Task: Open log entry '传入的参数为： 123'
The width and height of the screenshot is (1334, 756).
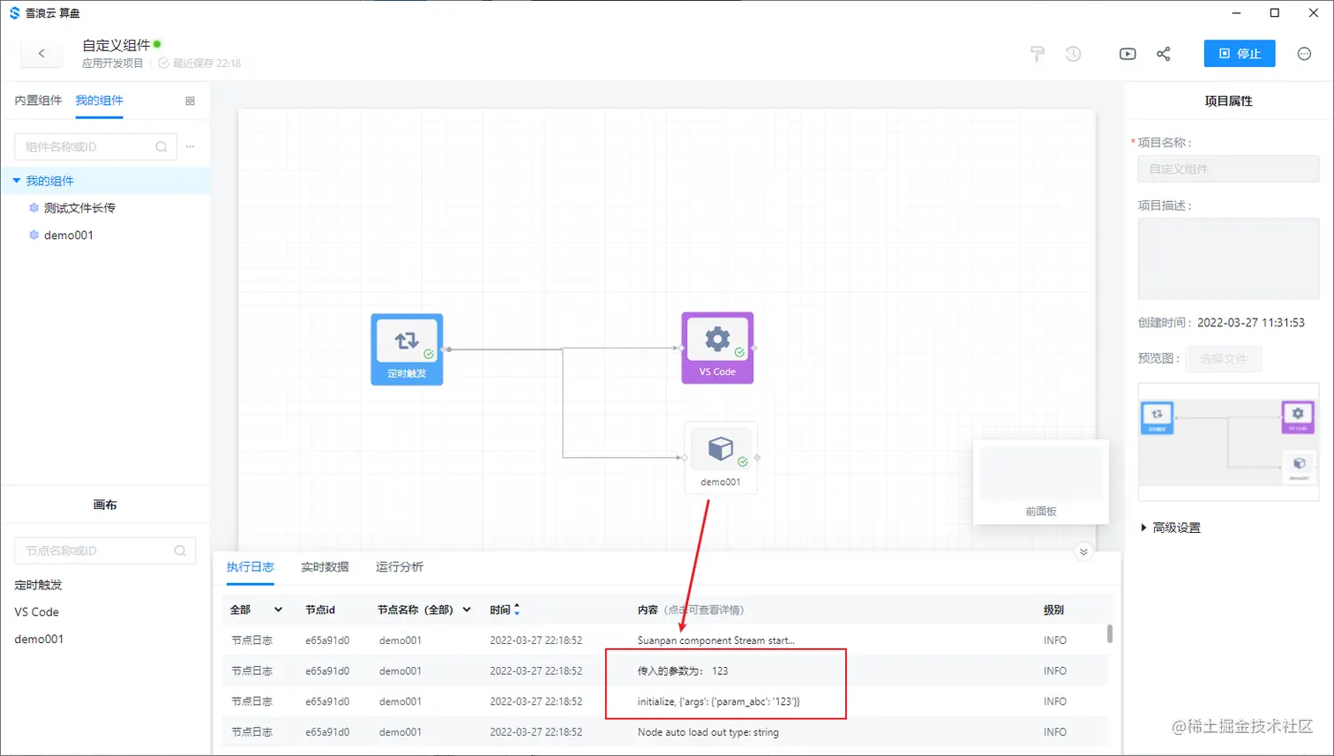Action: pyautogui.click(x=683, y=671)
